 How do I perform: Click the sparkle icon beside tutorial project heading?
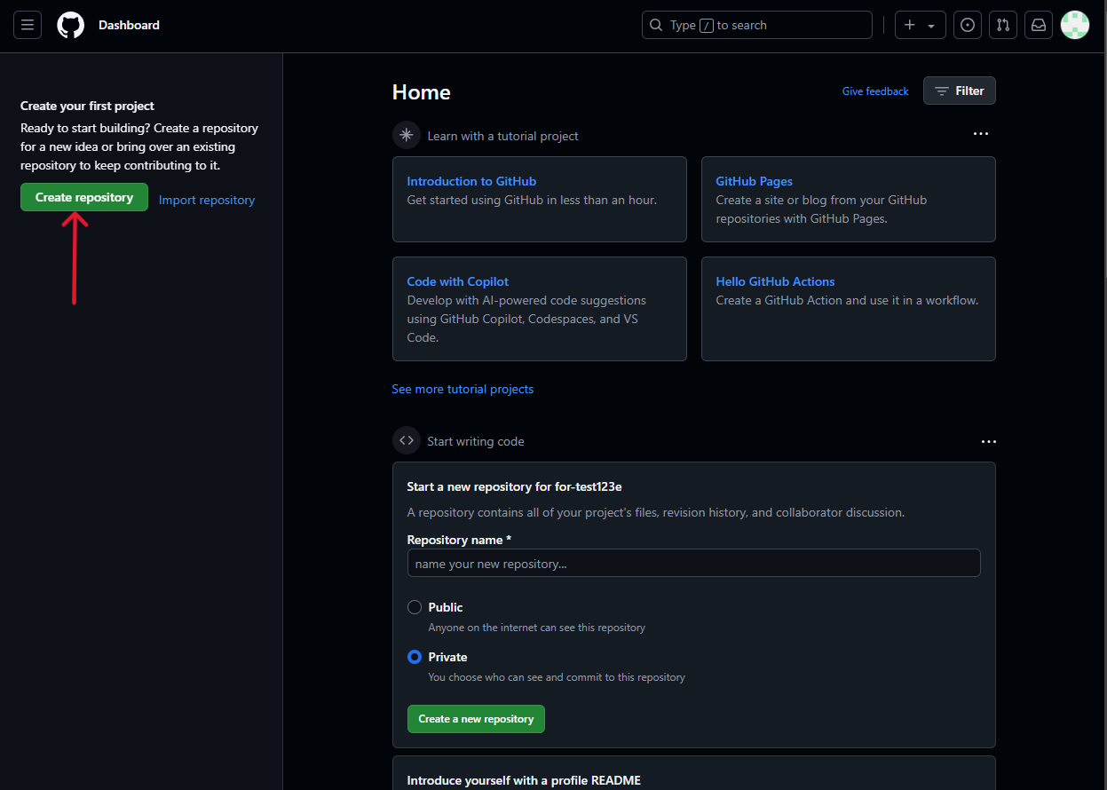click(x=406, y=135)
